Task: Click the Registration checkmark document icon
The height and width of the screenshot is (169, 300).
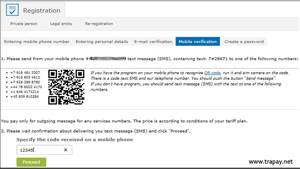Action: [12, 10]
